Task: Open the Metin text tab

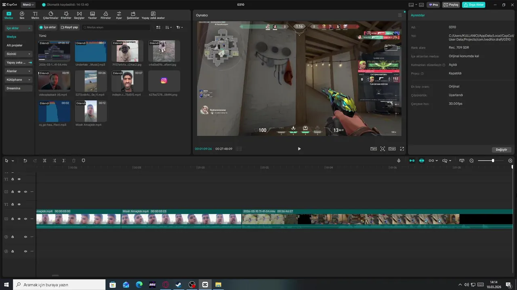Action: click(x=35, y=15)
